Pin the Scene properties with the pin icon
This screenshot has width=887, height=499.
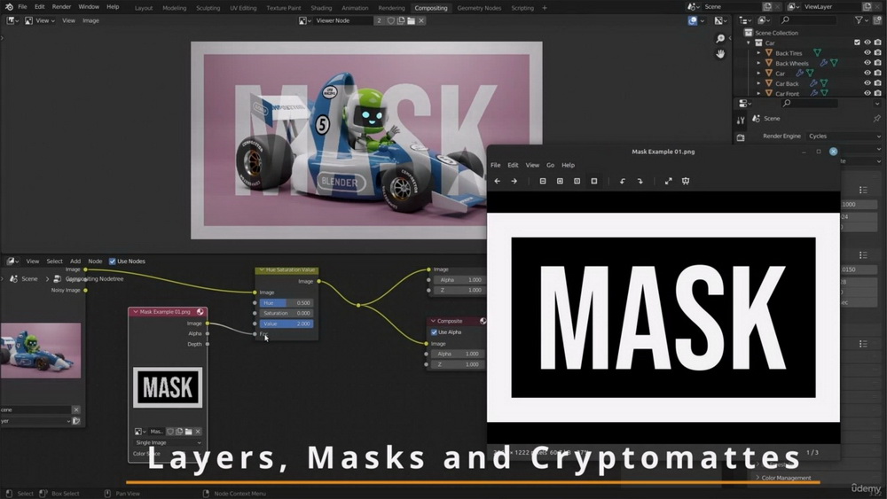click(x=877, y=119)
